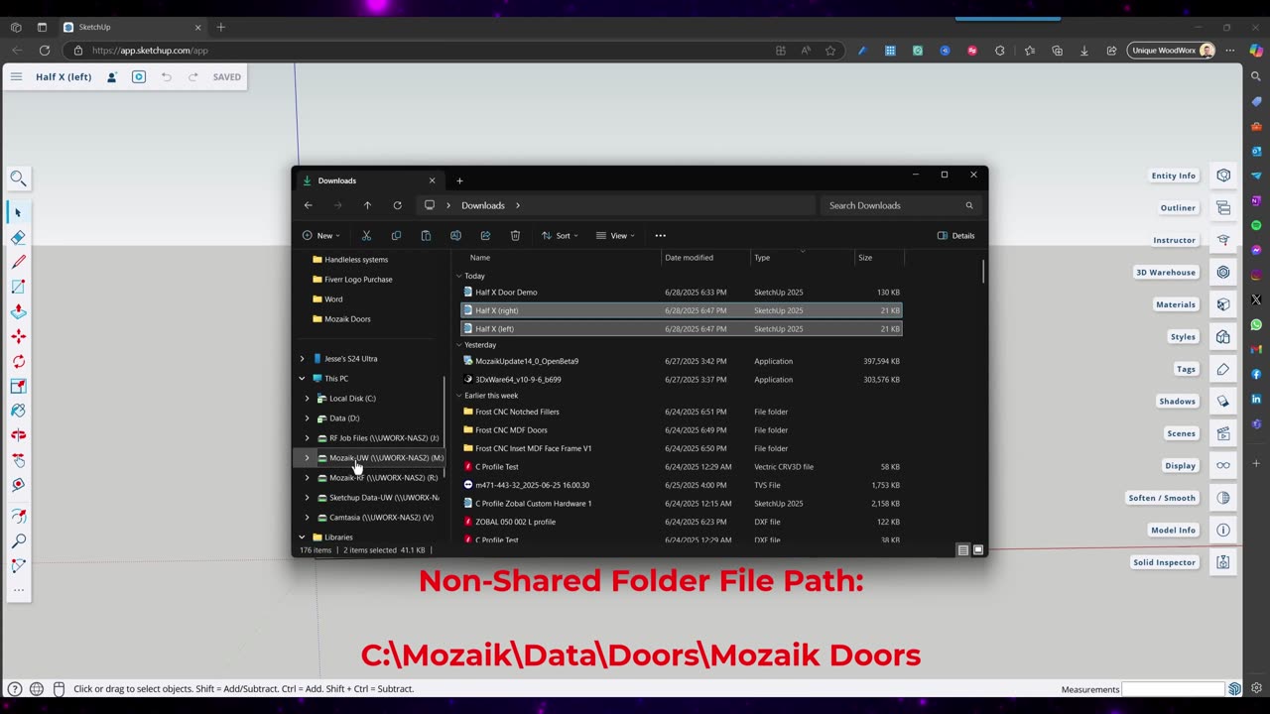Open the SketchUp hamburger menu
This screenshot has width=1270, height=714.
(x=16, y=76)
